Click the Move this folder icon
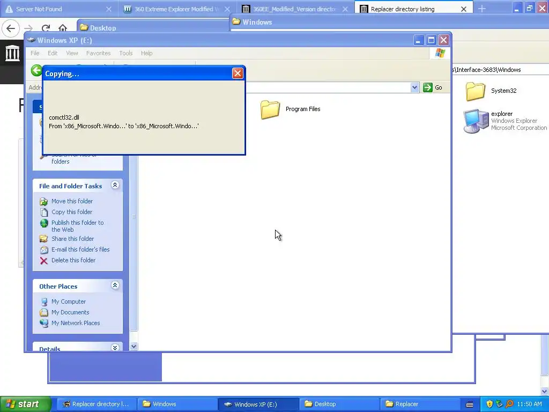 pos(44,202)
